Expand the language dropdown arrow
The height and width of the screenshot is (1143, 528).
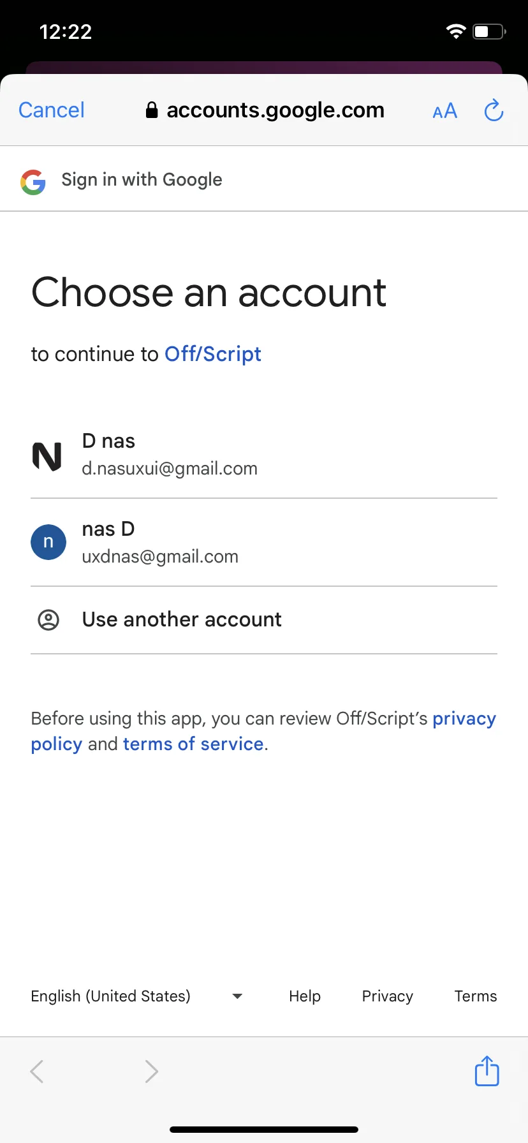[x=237, y=996]
